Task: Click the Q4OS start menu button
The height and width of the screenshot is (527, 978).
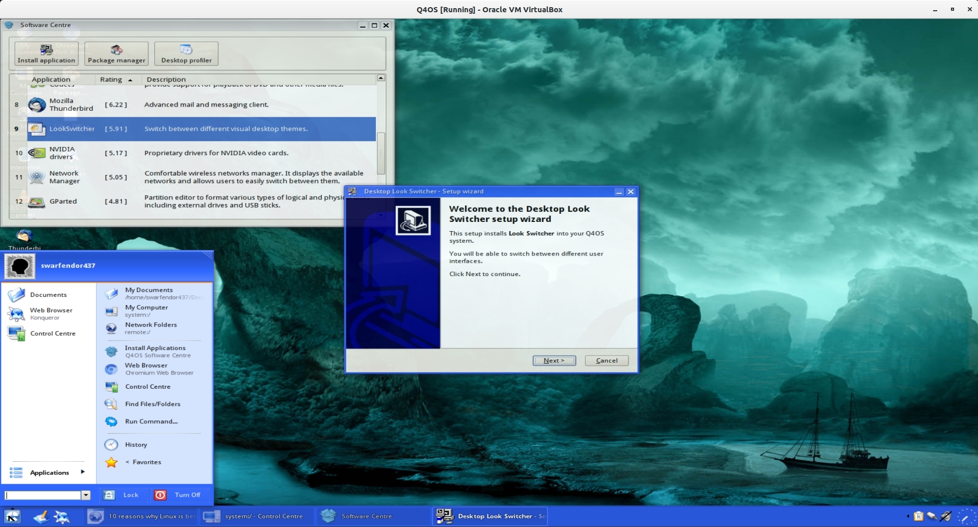Action: (x=12, y=517)
